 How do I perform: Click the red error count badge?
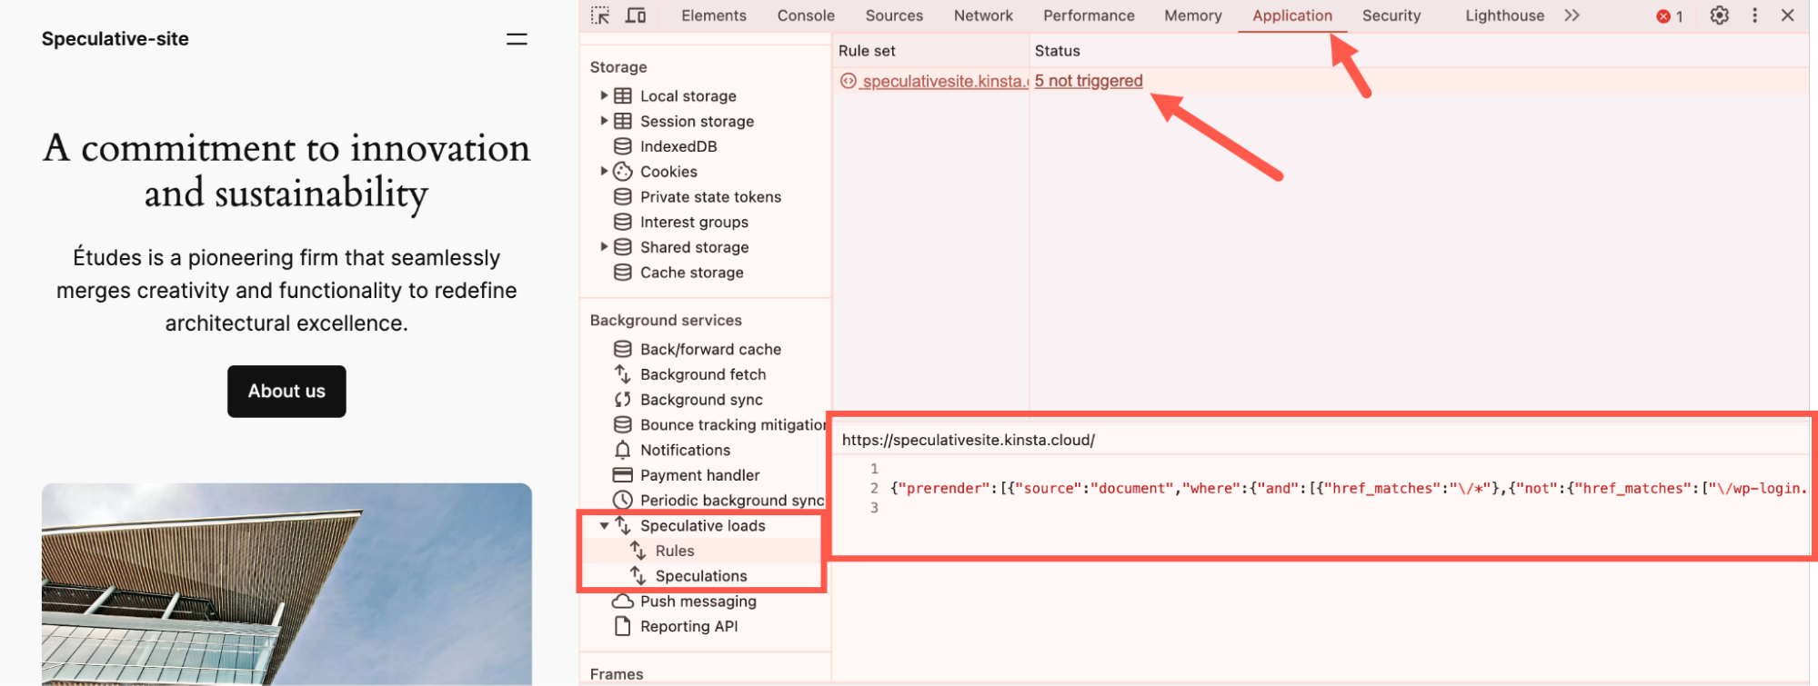click(x=1670, y=16)
